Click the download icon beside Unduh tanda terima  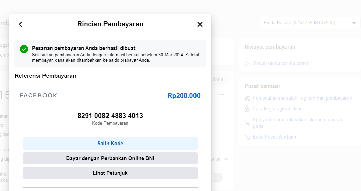(247, 63)
